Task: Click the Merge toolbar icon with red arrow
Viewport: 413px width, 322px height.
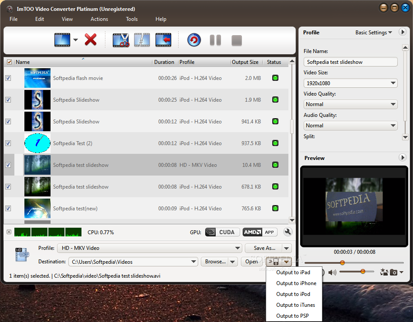Action: click(163, 40)
